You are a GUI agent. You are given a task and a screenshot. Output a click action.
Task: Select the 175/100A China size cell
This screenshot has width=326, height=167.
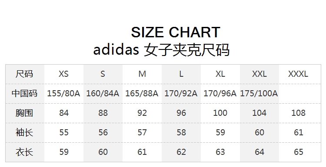pyautogui.click(x=259, y=93)
